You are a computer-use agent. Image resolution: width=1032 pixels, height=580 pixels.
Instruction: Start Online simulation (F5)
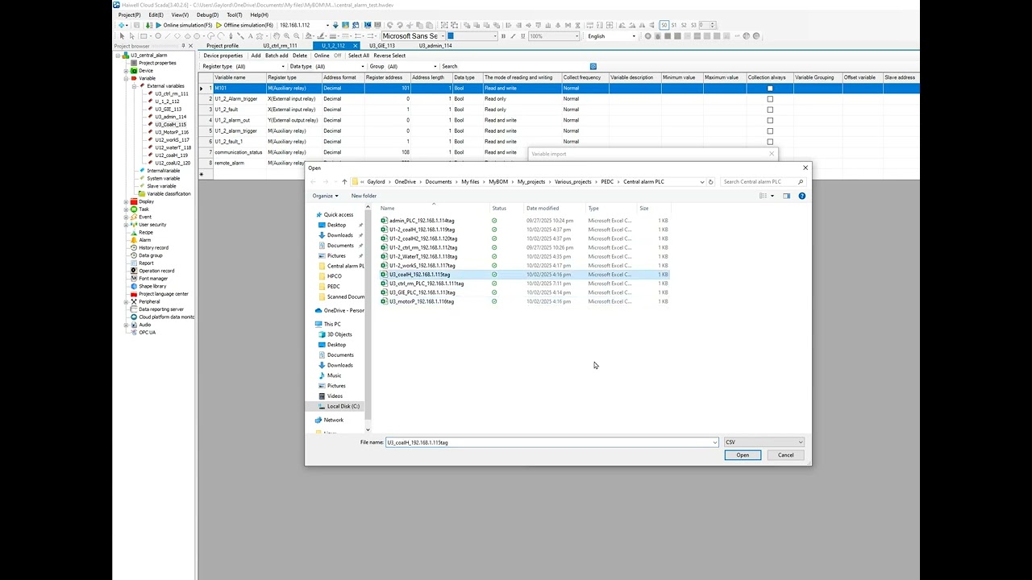[184, 25]
